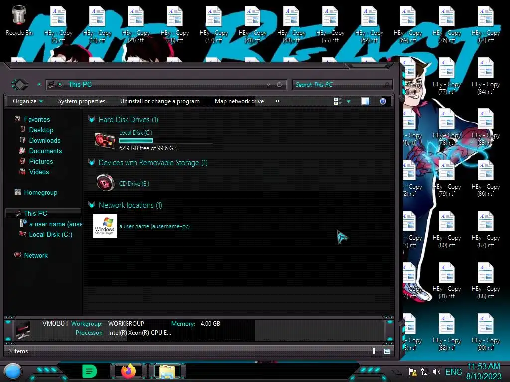Open the green notes app in taskbar
The height and width of the screenshot is (382, 510).
(x=90, y=371)
